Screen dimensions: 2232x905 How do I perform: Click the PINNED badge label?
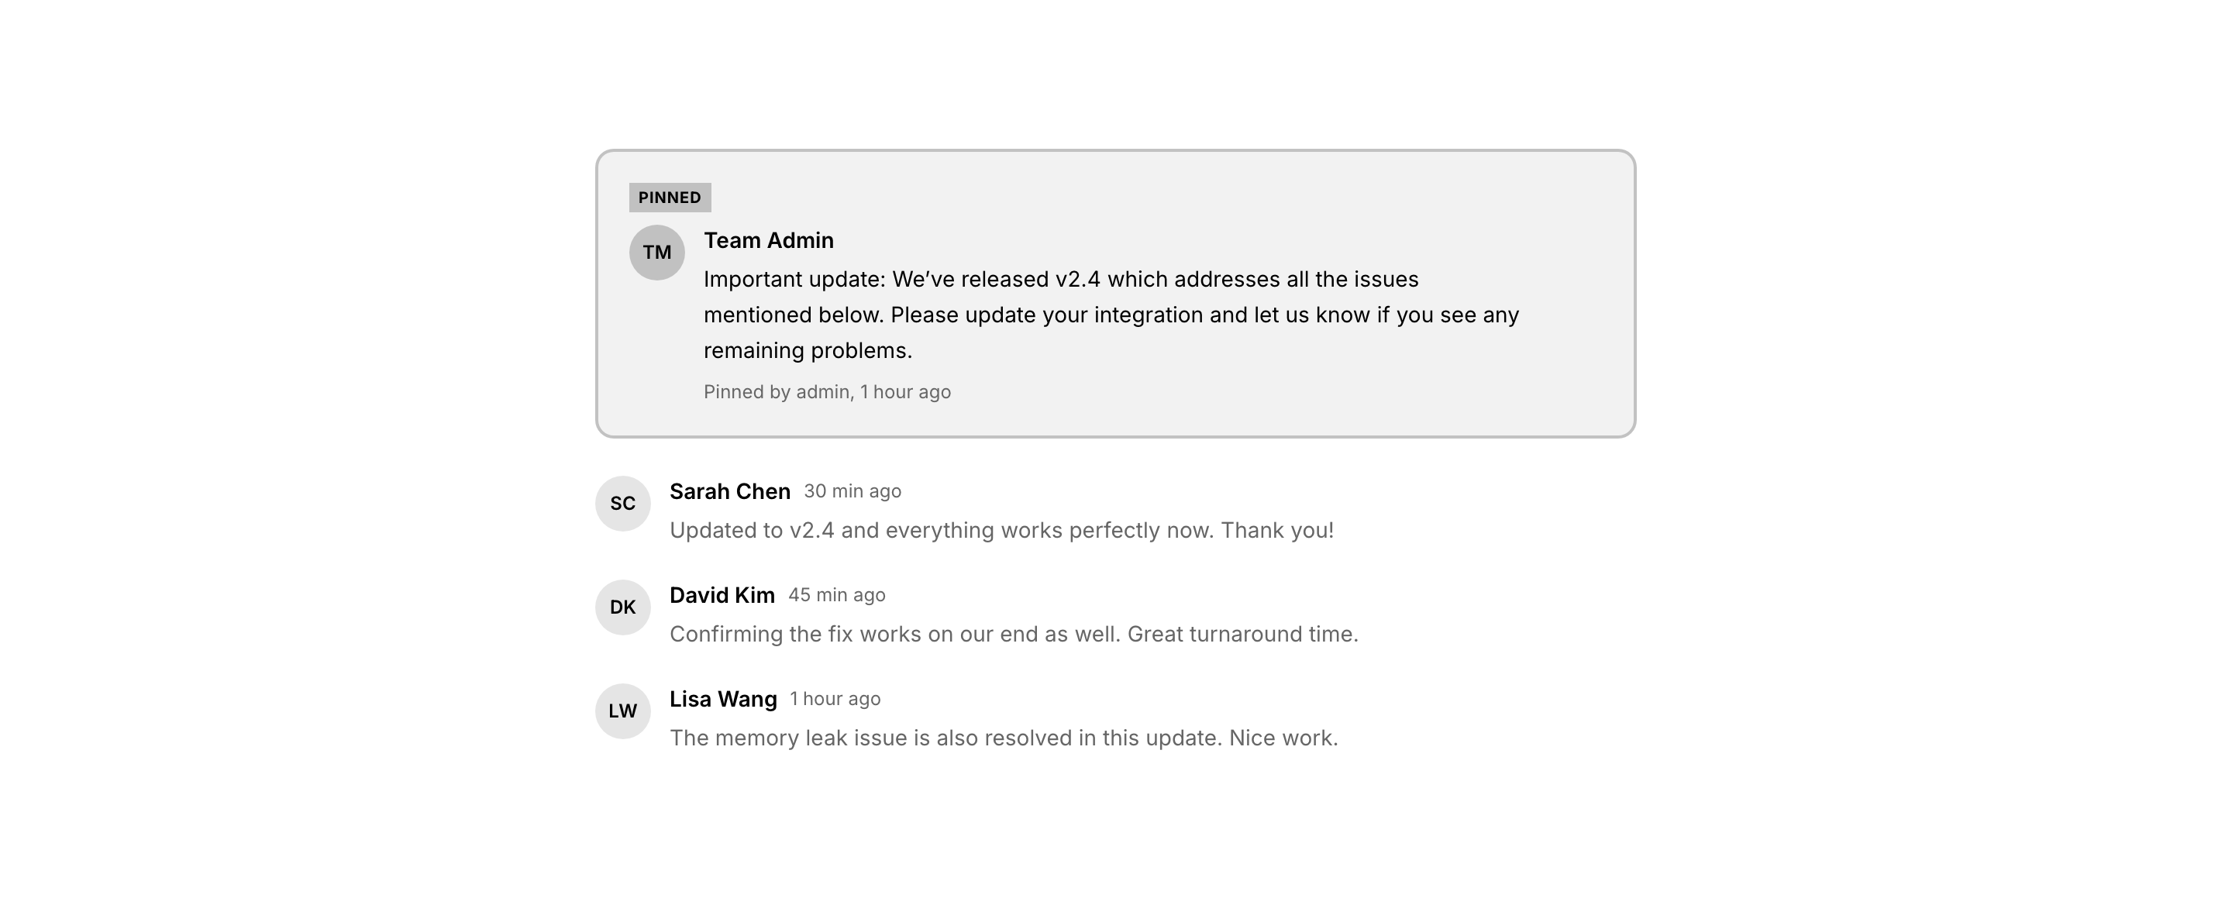tap(670, 198)
